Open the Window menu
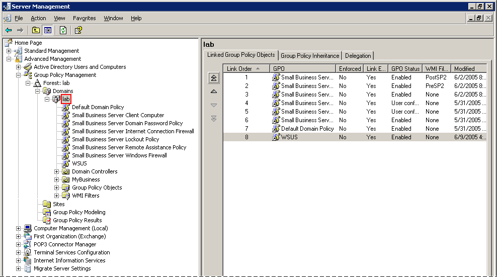The height and width of the screenshot is (277, 497). (113, 19)
